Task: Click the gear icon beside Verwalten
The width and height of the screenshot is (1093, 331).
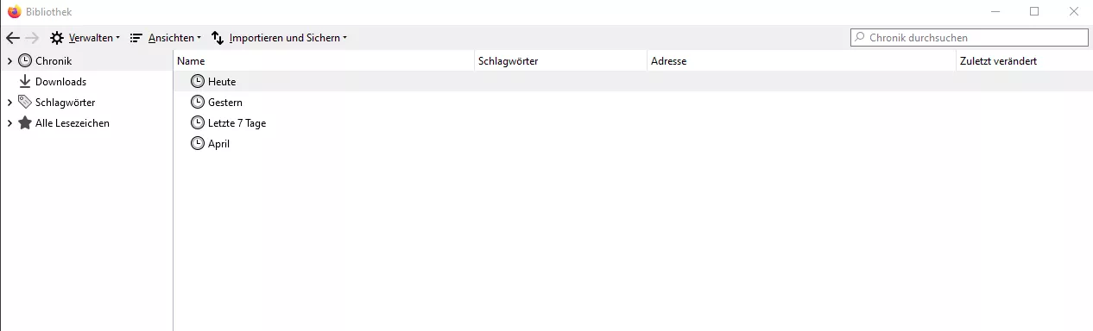Action: [57, 38]
